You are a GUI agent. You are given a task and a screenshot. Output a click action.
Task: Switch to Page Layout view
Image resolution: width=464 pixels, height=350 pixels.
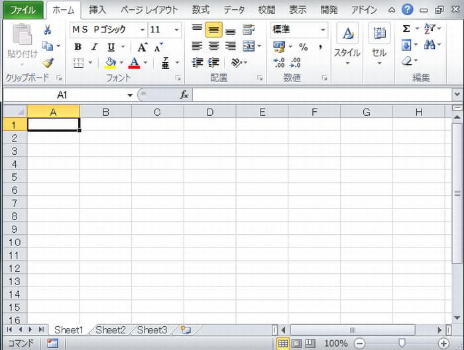296,343
